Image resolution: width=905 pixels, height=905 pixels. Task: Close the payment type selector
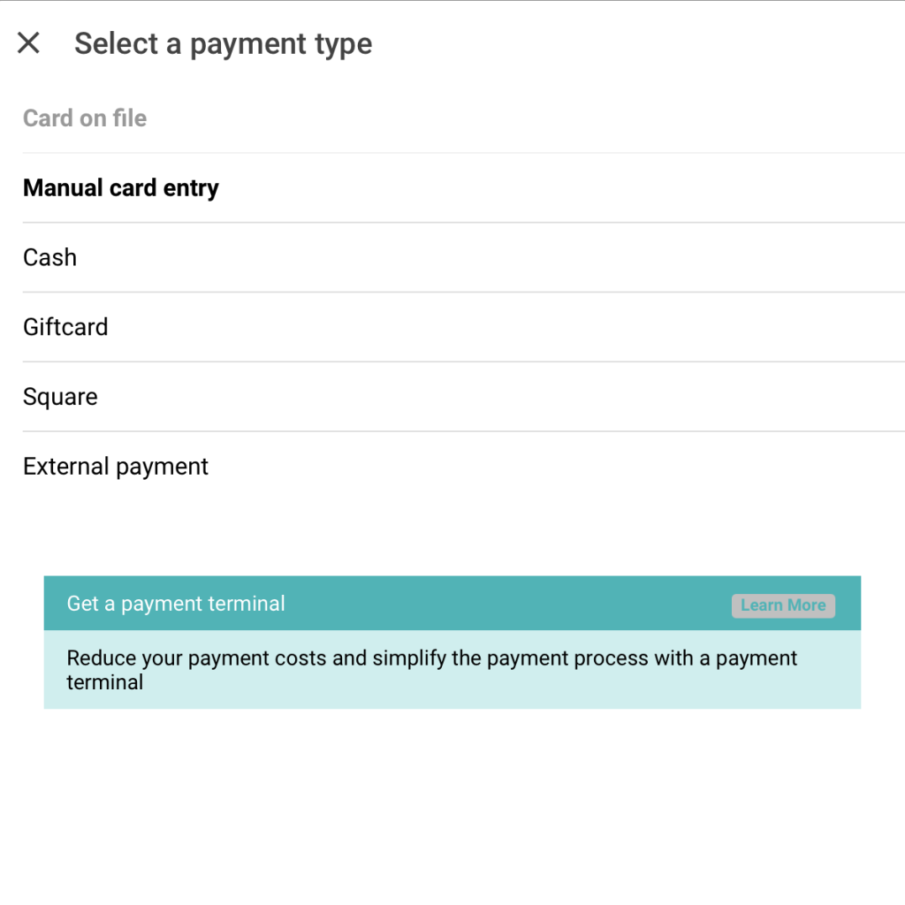[27, 42]
